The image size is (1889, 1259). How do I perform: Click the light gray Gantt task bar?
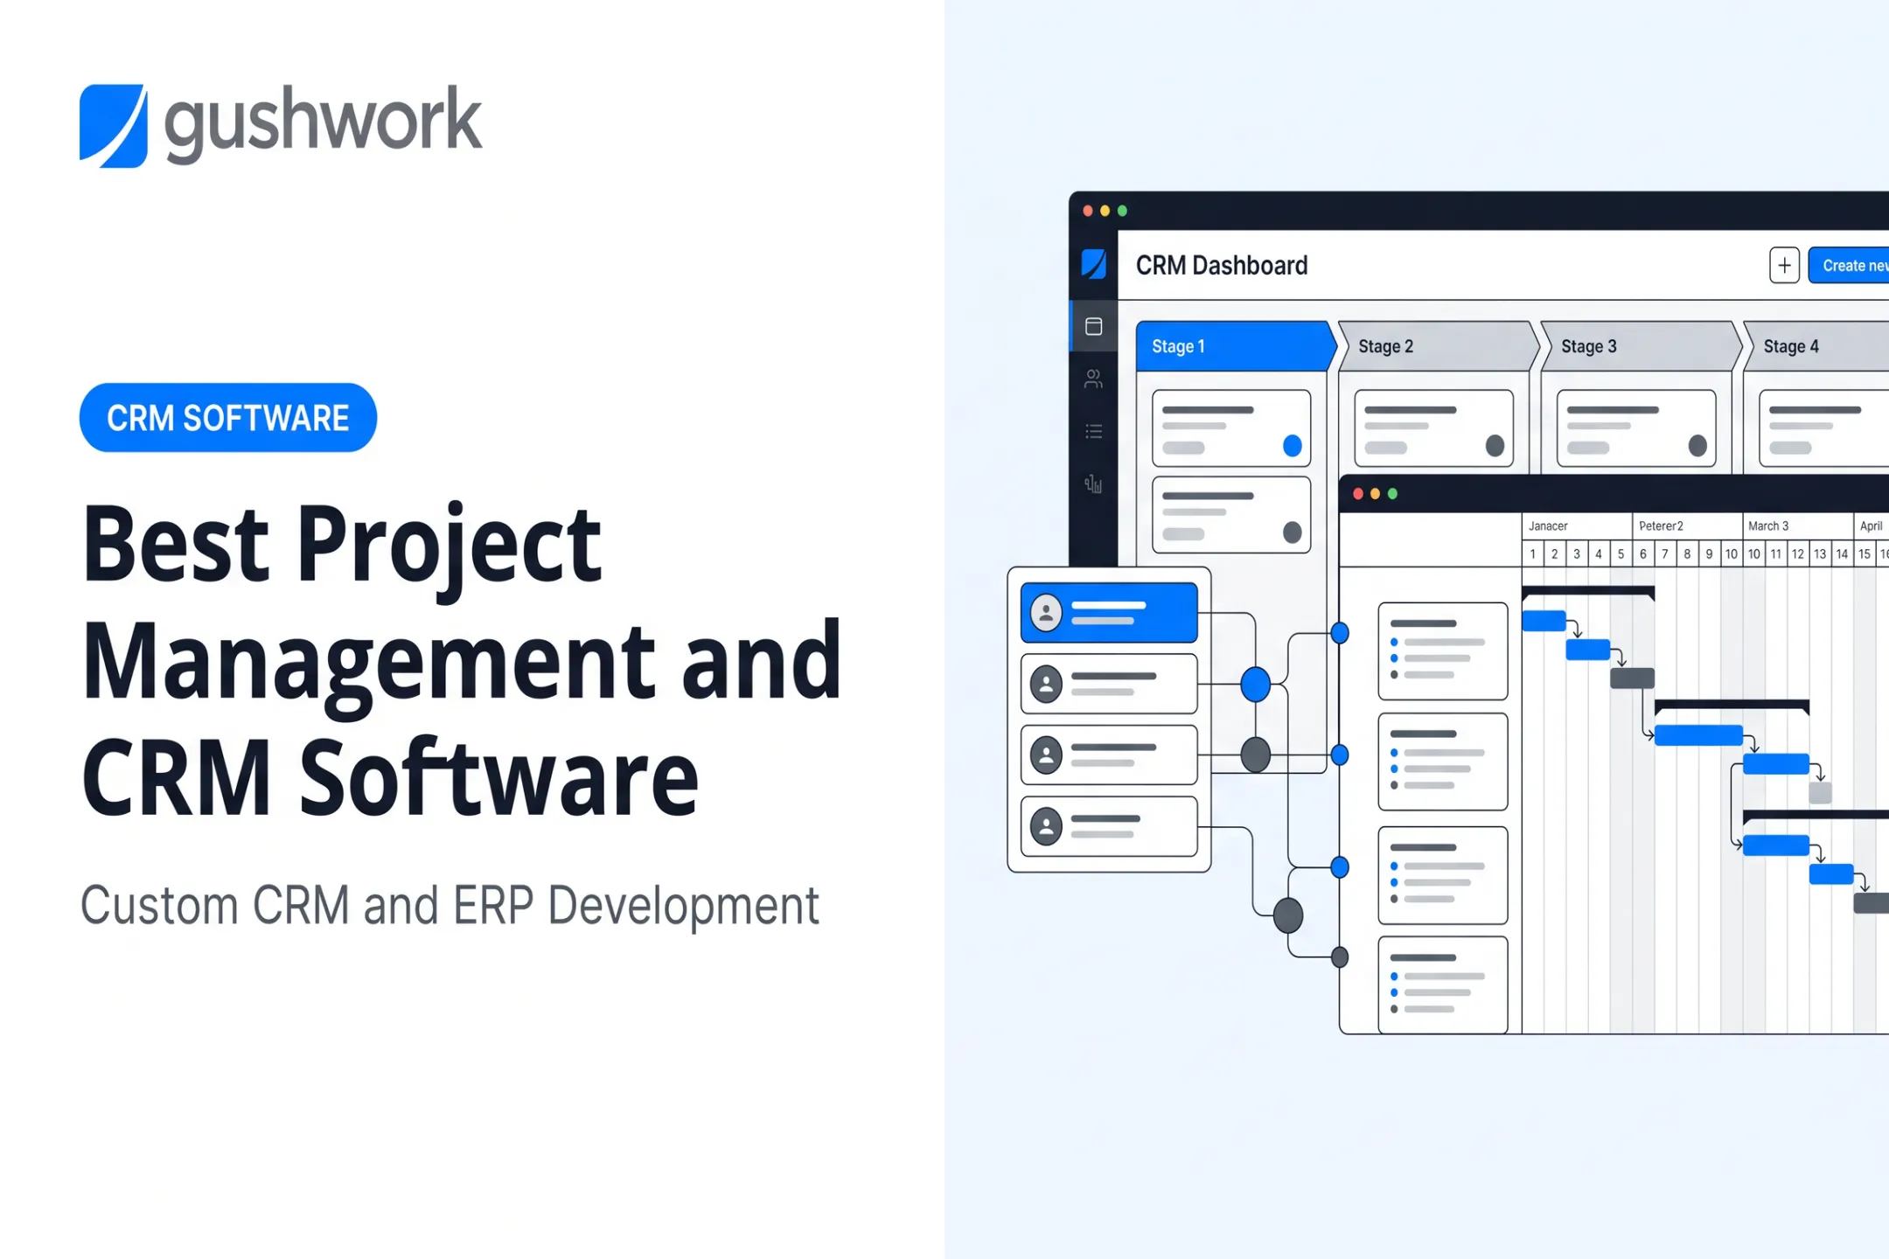point(1820,793)
